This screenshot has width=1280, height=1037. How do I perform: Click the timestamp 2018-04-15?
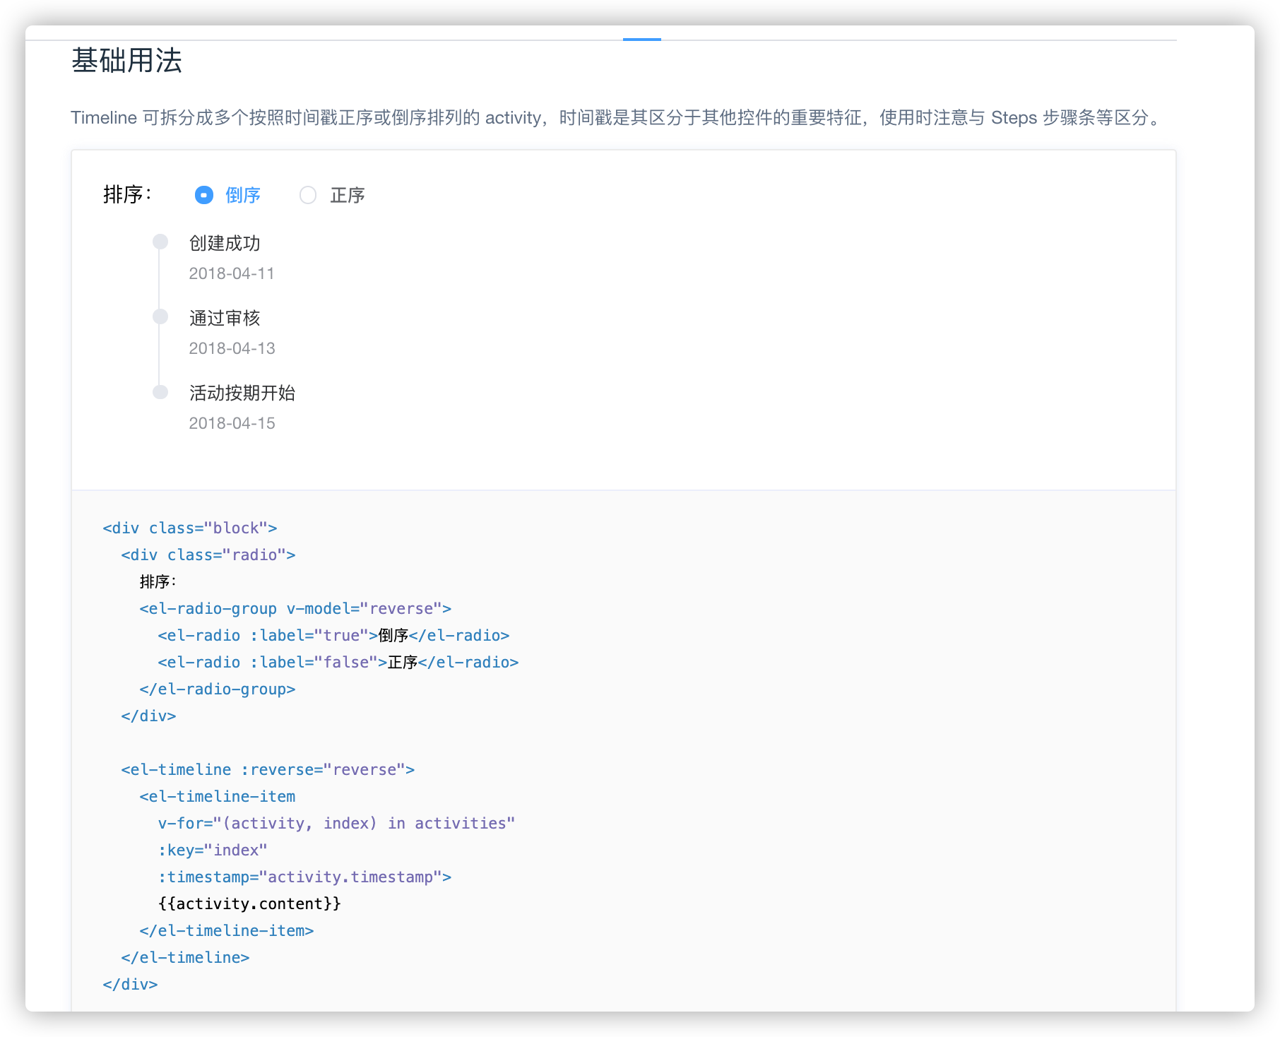pyautogui.click(x=232, y=423)
